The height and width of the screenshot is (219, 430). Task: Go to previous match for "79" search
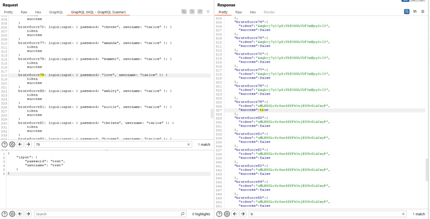[20, 144]
